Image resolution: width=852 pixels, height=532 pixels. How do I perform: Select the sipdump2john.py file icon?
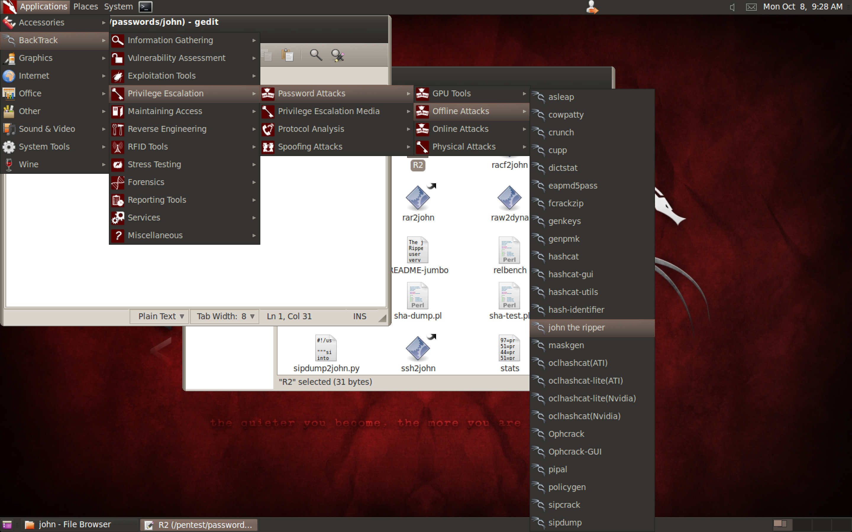click(x=326, y=348)
